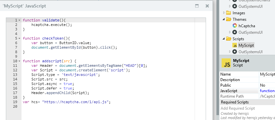This screenshot has width=275, height=120.
Task: Click the Themes folder icon
Action: coord(228,19)
